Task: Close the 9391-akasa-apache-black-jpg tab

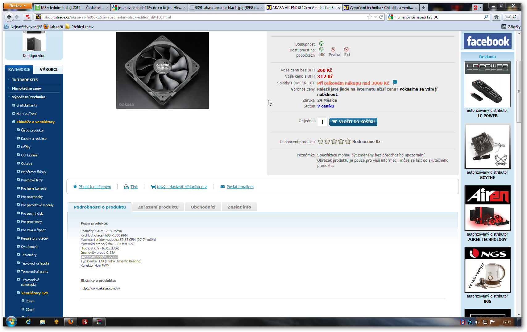Action: (x=262, y=8)
